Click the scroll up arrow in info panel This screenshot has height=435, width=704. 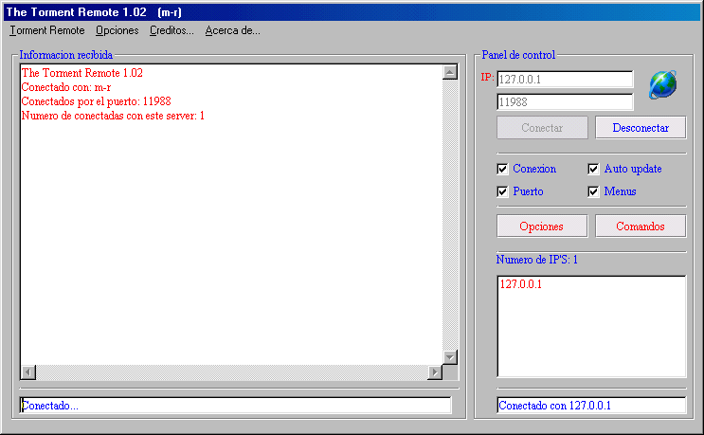pos(450,73)
